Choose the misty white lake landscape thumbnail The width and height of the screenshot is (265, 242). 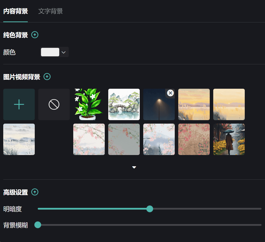coord(19,139)
